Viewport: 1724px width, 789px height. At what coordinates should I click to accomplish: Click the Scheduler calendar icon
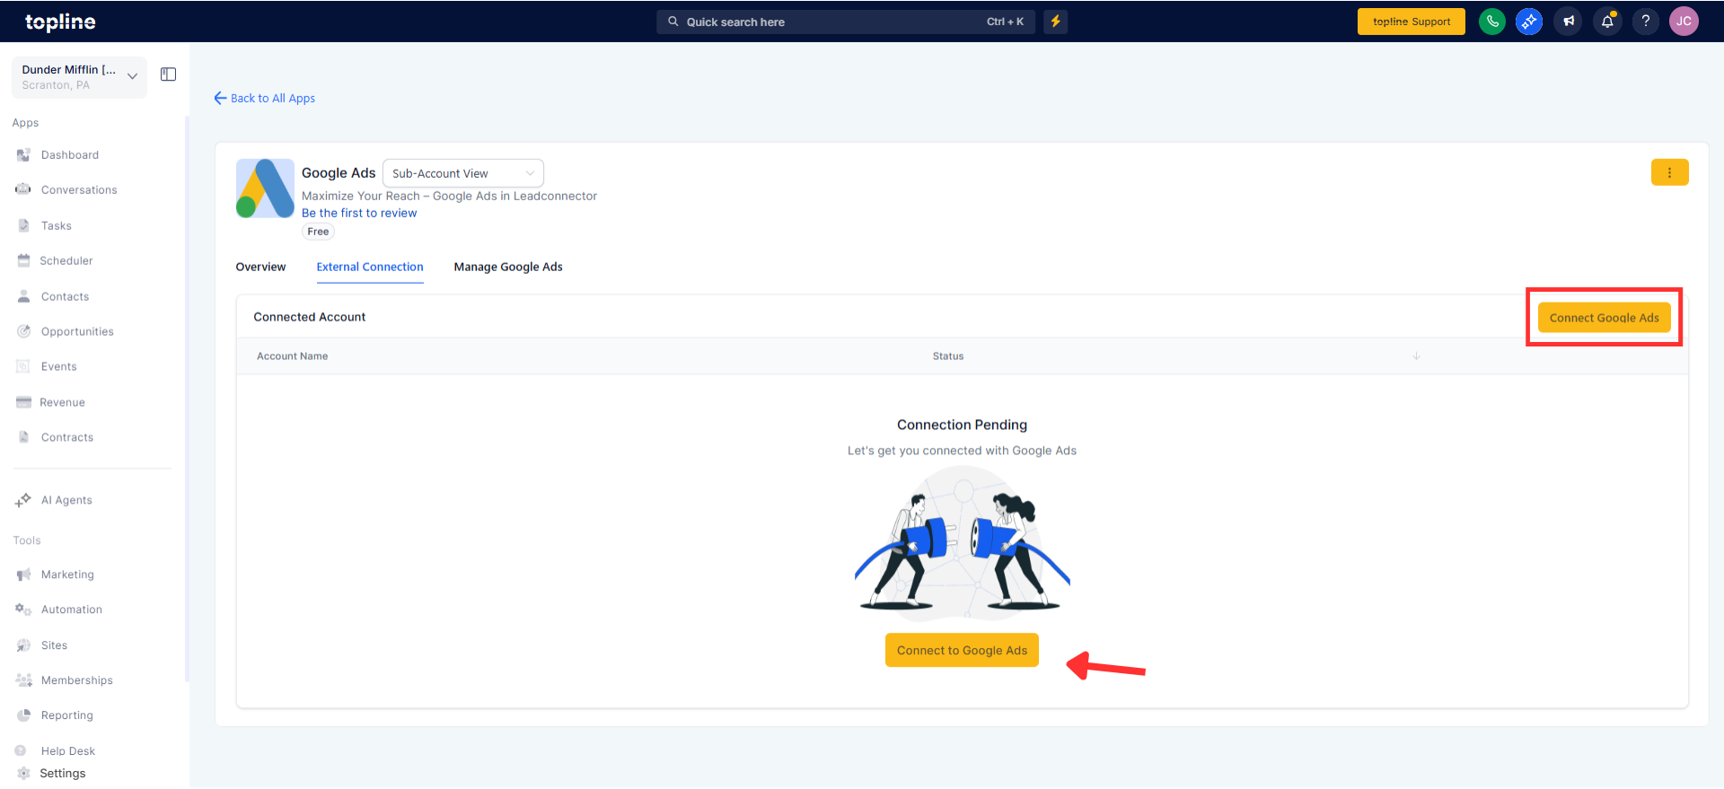pyautogui.click(x=23, y=260)
